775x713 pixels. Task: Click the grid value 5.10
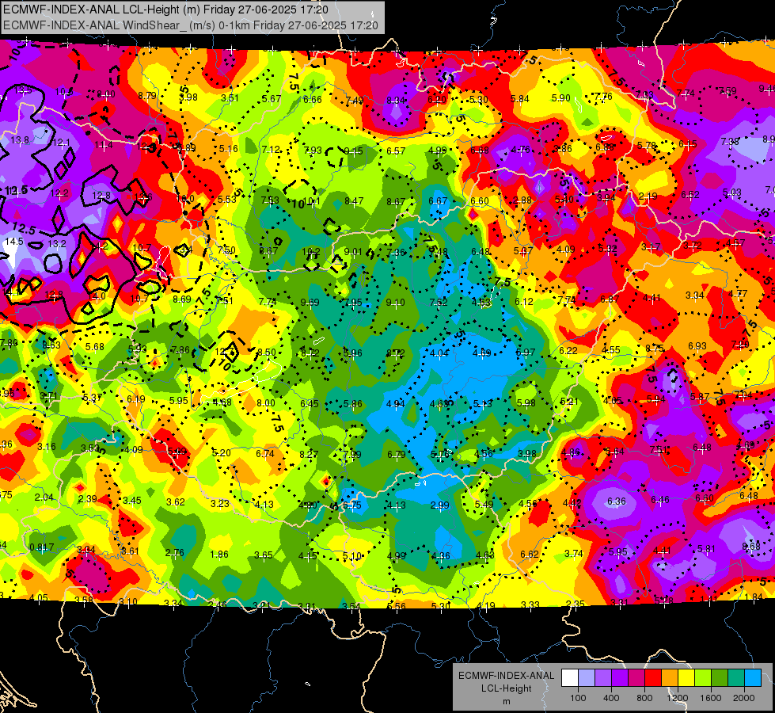click(x=352, y=556)
